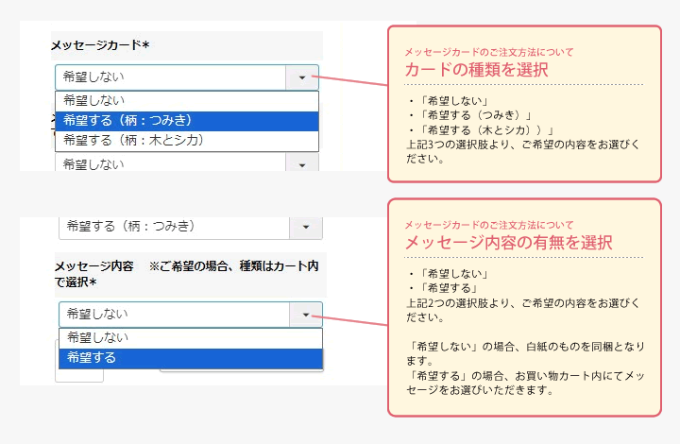Image resolution: width=680 pixels, height=444 pixels.
Task: Click the note about お買い物カート内にてメッセージ
Action: coord(526,383)
